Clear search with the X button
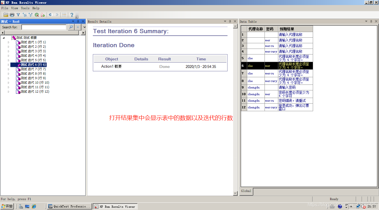This screenshot has width=379, height=210. 78,27
